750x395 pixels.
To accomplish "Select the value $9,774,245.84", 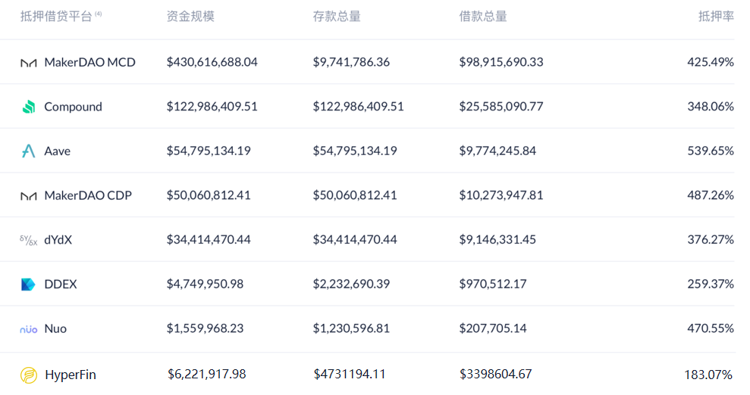I will coord(497,151).
